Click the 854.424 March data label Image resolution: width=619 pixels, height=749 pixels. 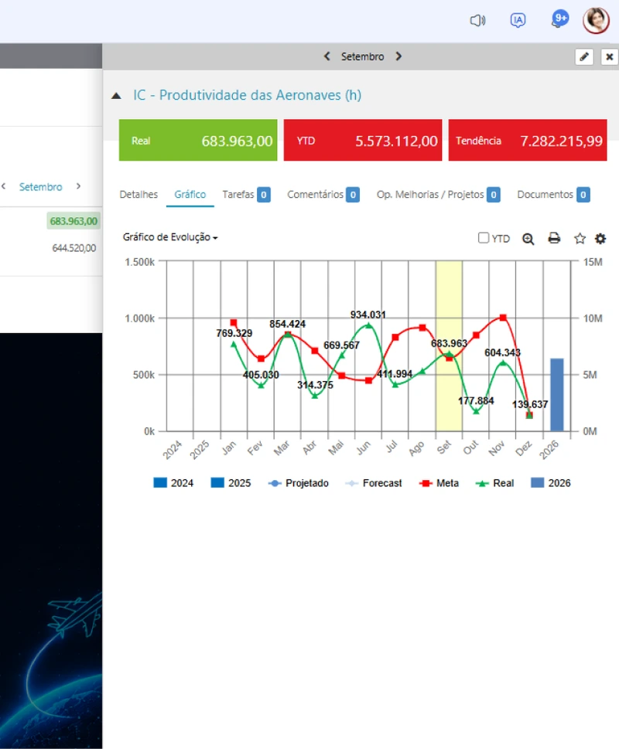[x=287, y=324]
